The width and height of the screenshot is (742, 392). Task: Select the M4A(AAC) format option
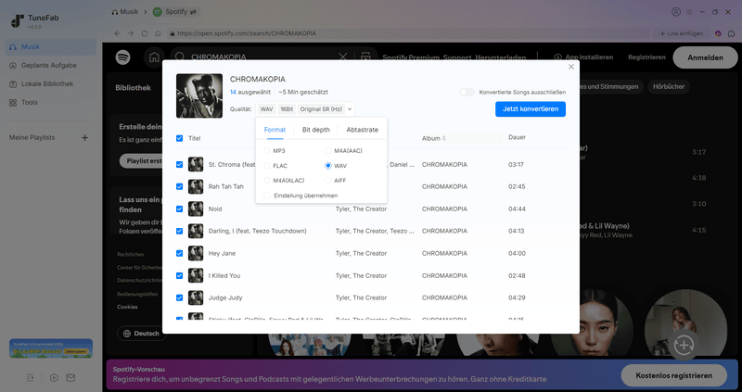coord(328,151)
